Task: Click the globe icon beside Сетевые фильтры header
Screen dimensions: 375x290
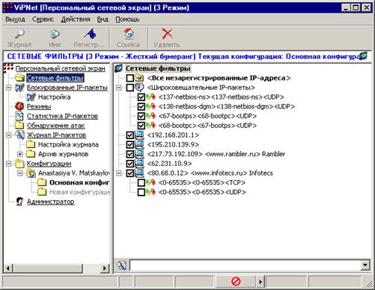Action: [x=119, y=68]
